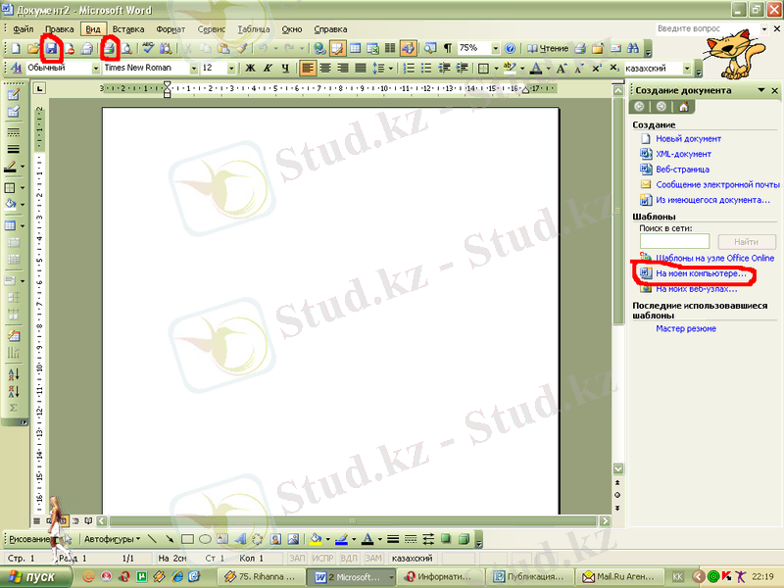Click the Чтение reading mode button
The image size is (784, 588).
(548, 48)
